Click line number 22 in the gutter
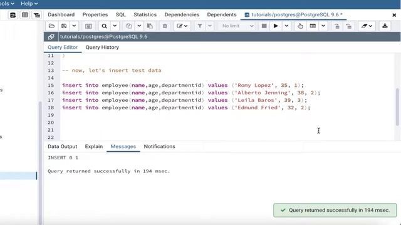Screen dimensions: 401x225 (x=51, y=137)
